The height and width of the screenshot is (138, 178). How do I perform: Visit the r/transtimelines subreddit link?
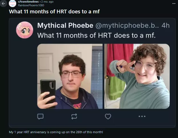[x=28, y=2]
